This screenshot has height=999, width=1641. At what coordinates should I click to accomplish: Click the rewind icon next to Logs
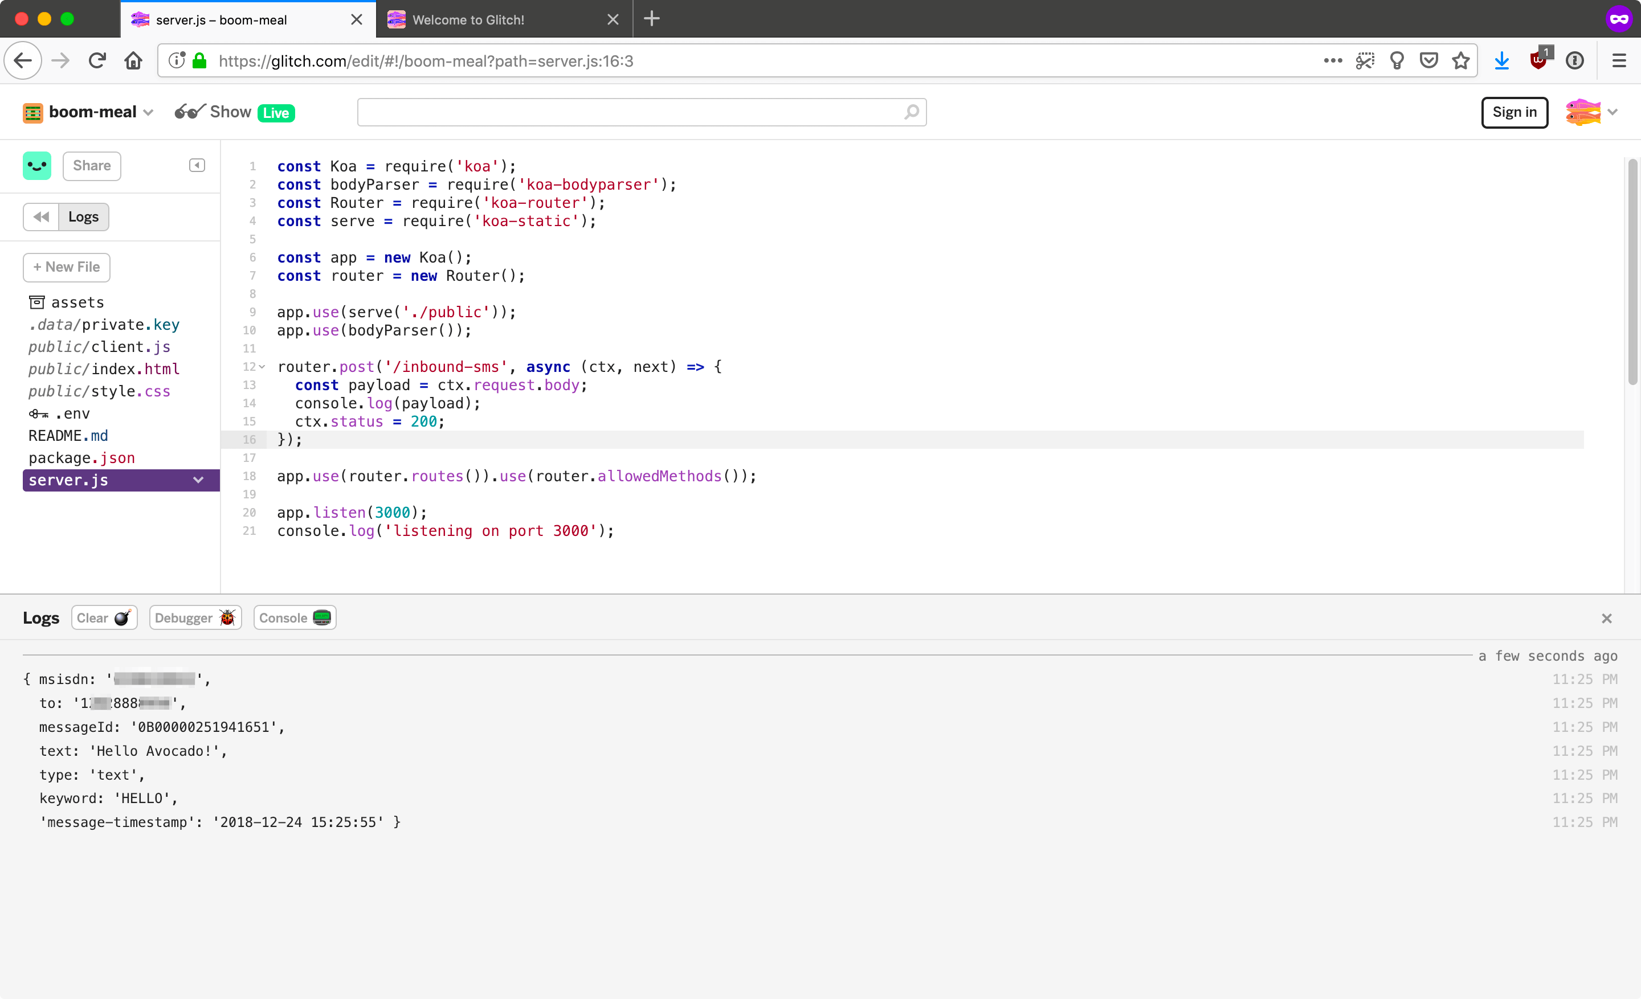click(x=41, y=217)
